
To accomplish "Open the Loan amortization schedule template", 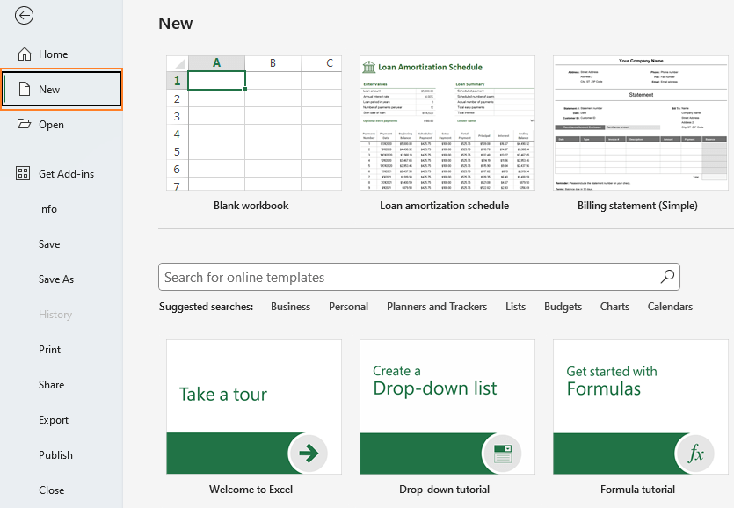I will coord(447,123).
